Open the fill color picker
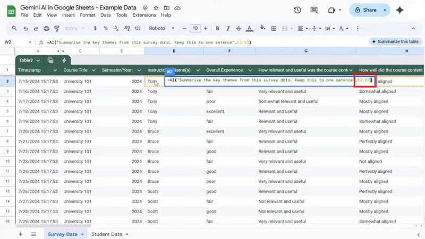Viewport: 425px width, 239px height. [262, 29]
